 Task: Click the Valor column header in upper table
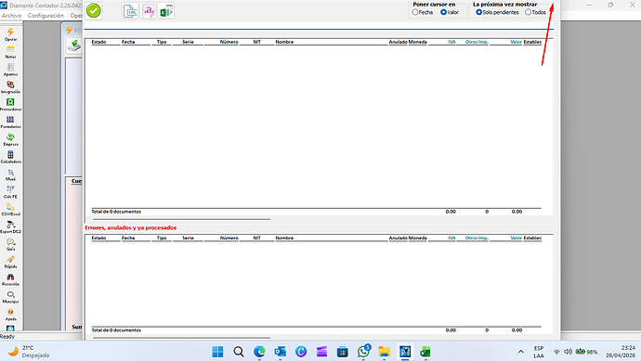click(x=516, y=42)
